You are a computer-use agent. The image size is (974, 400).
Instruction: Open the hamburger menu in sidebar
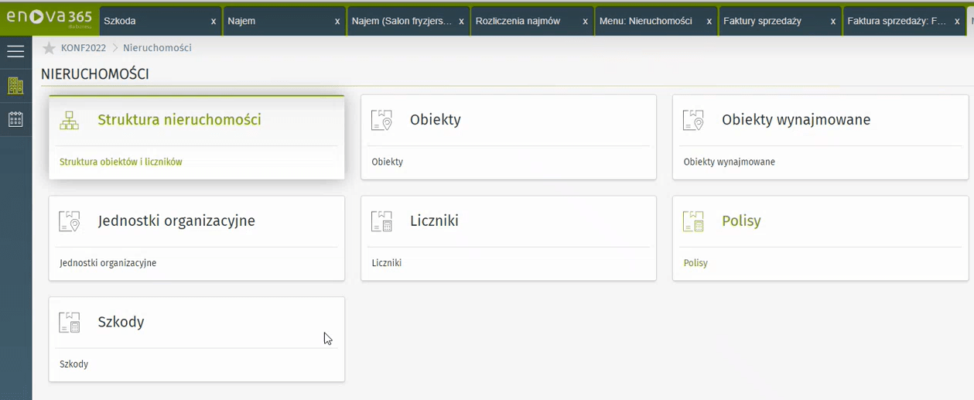pyautogui.click(x=15, y=52)
